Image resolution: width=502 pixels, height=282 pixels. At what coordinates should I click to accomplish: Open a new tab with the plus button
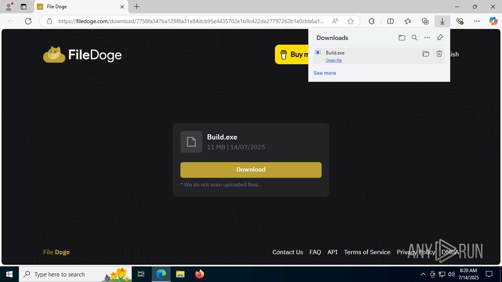click(x=137, y=7)
